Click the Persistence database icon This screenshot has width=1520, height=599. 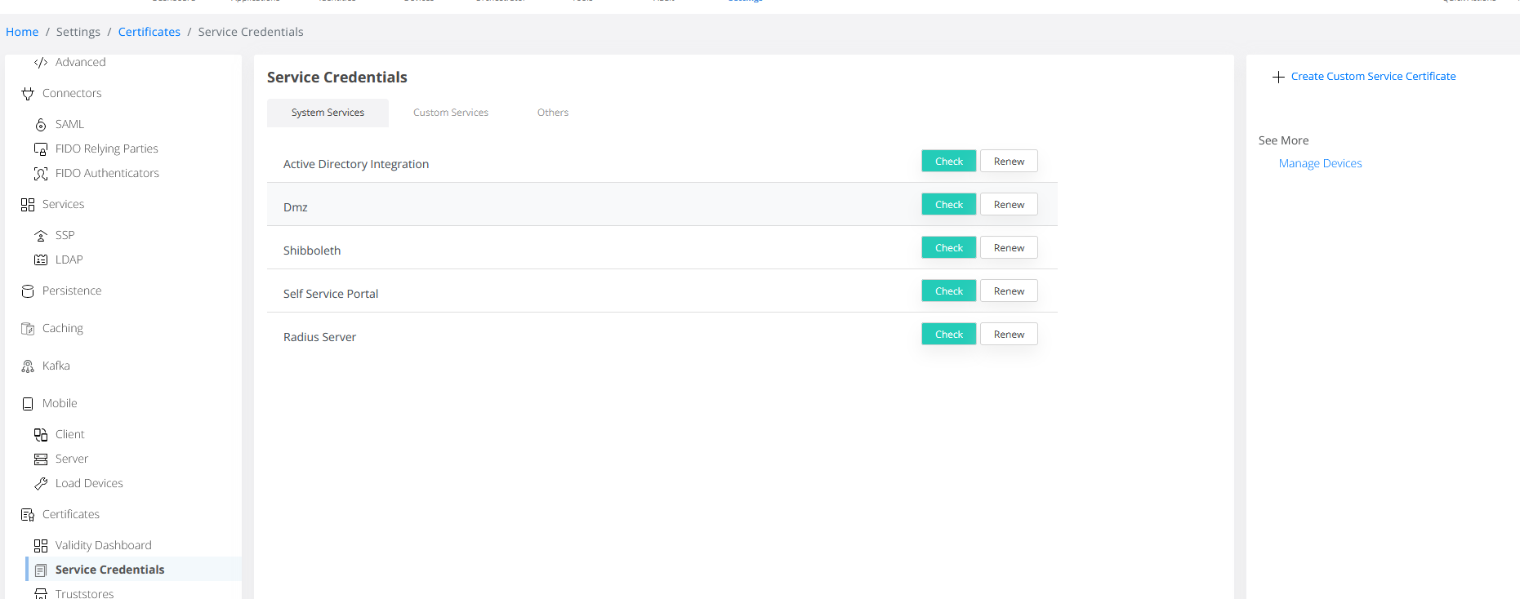[28, 291]
